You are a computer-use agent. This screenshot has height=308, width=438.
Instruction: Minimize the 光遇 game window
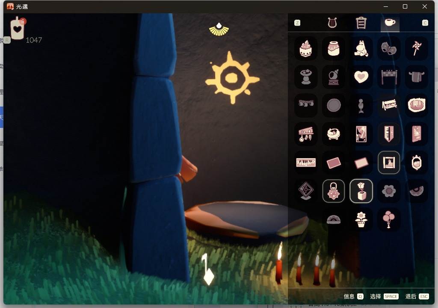point(386,6)
